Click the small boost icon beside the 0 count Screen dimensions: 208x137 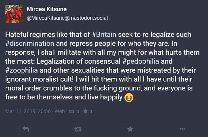71,111
